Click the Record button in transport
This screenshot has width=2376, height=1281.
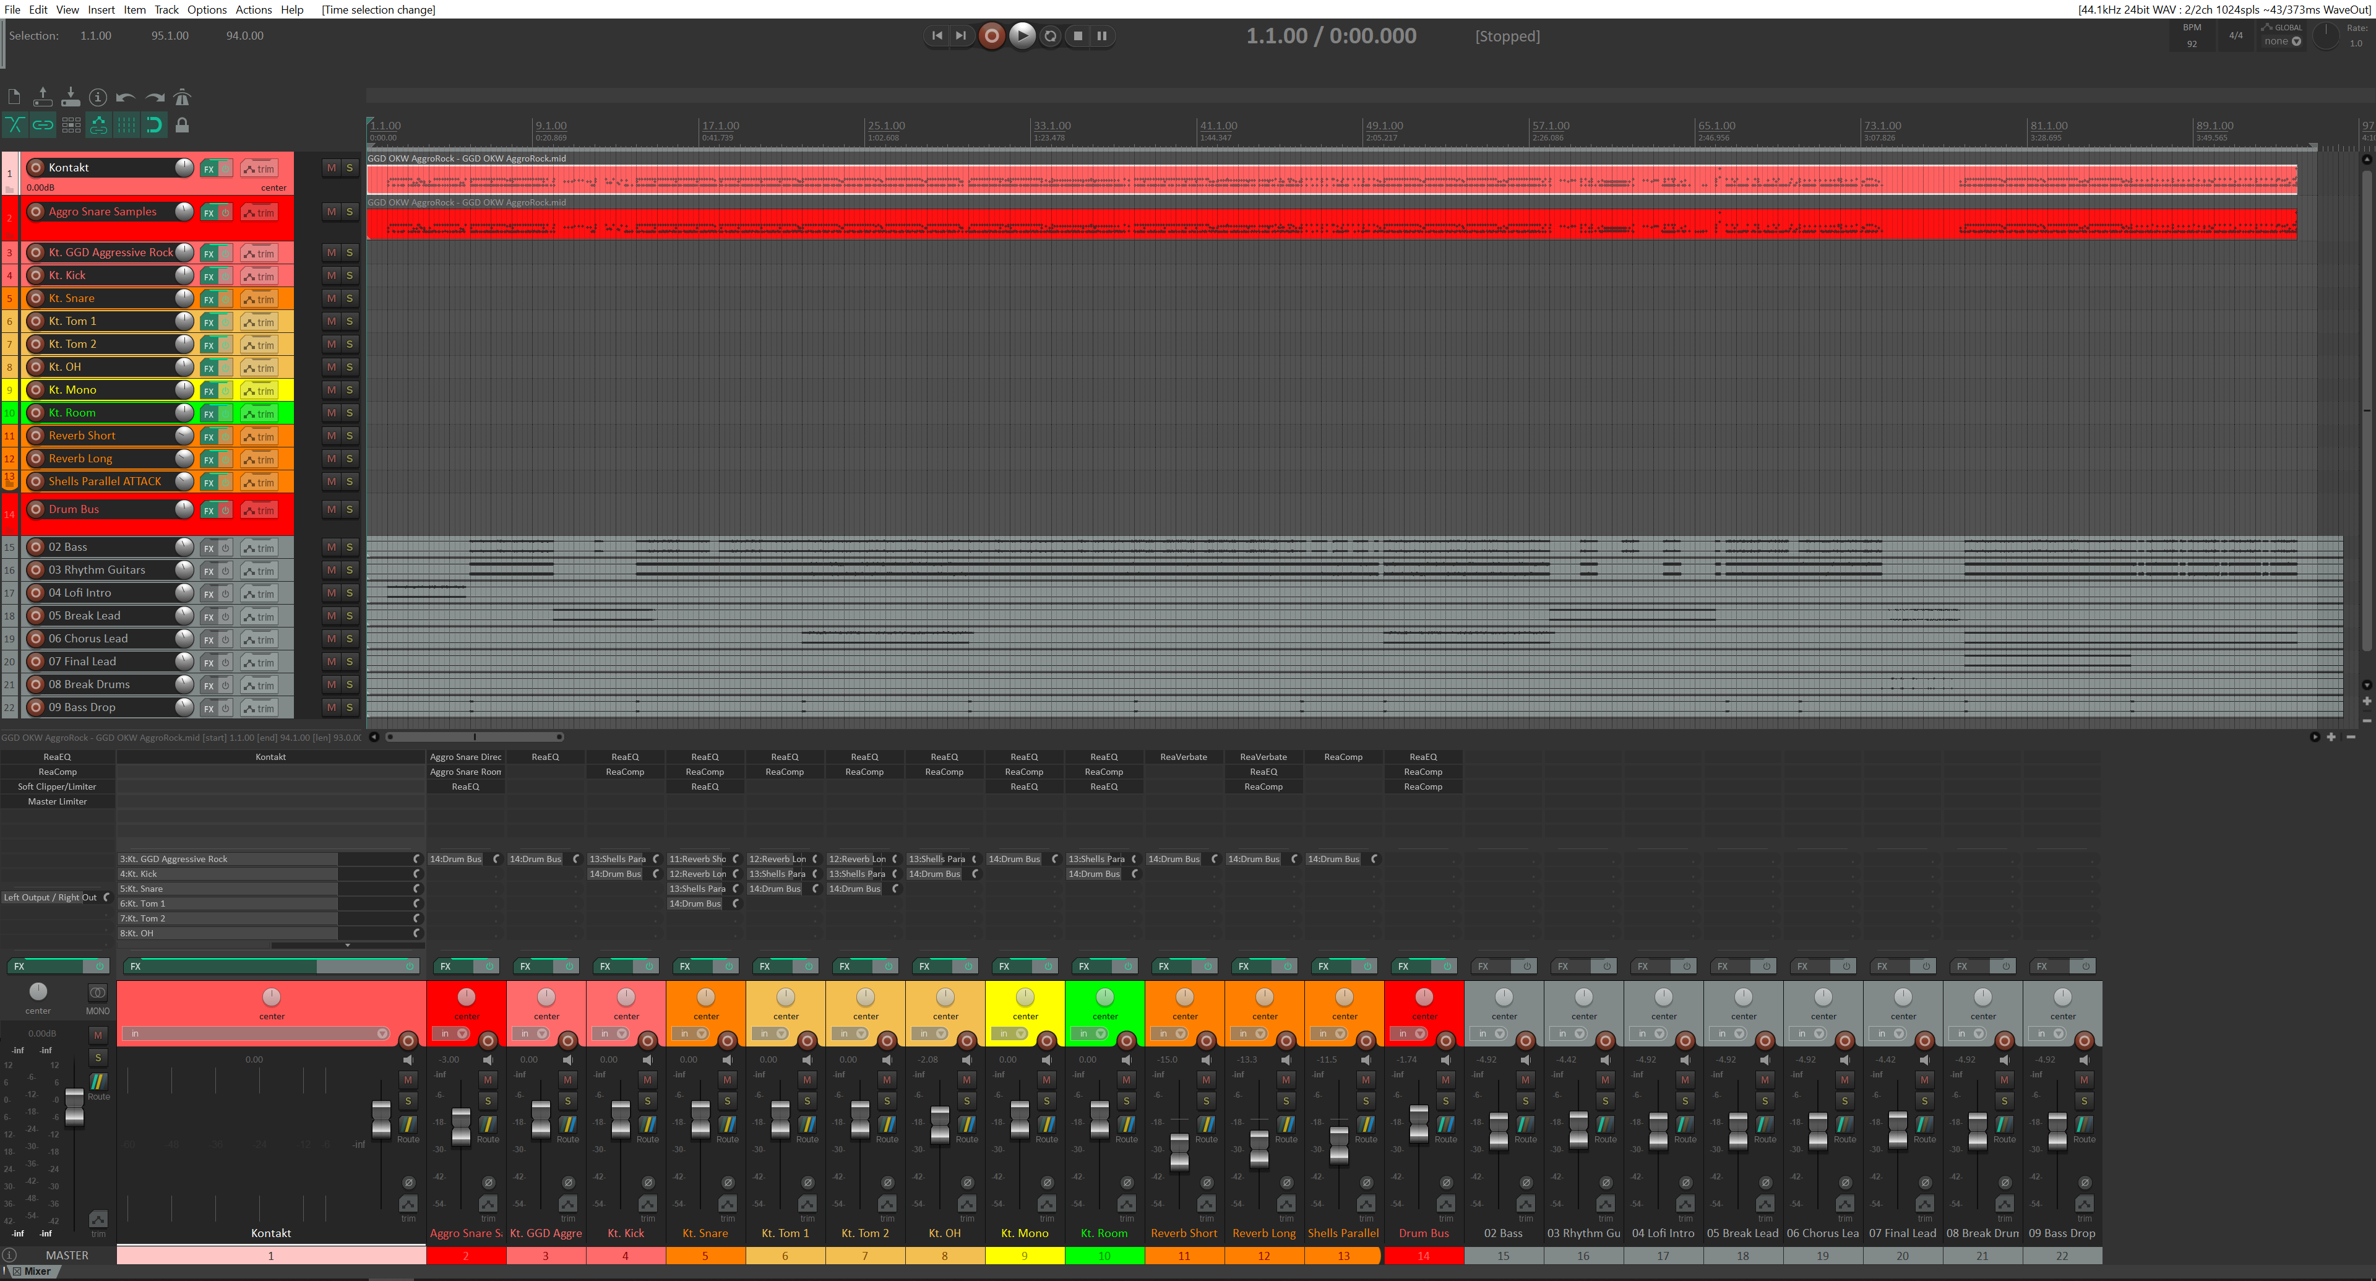pos(992,35)
